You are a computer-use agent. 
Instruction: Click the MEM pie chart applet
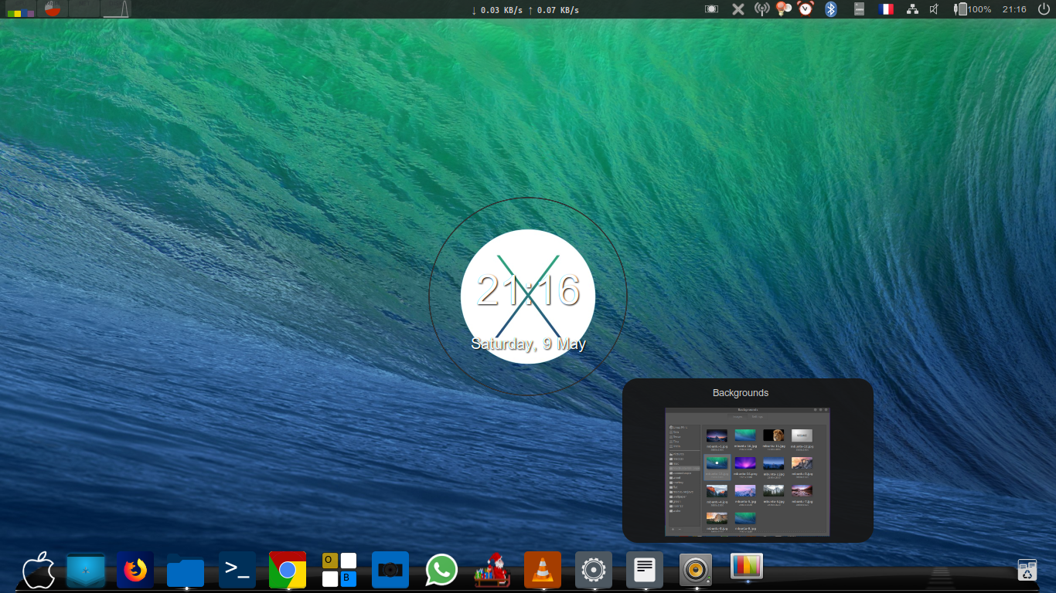click(52, 9)
